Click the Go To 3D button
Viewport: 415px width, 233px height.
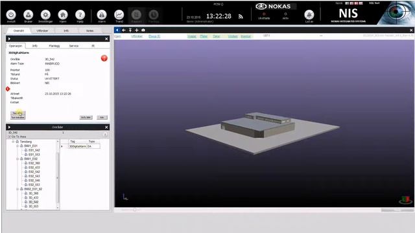(x=86, y=117)
